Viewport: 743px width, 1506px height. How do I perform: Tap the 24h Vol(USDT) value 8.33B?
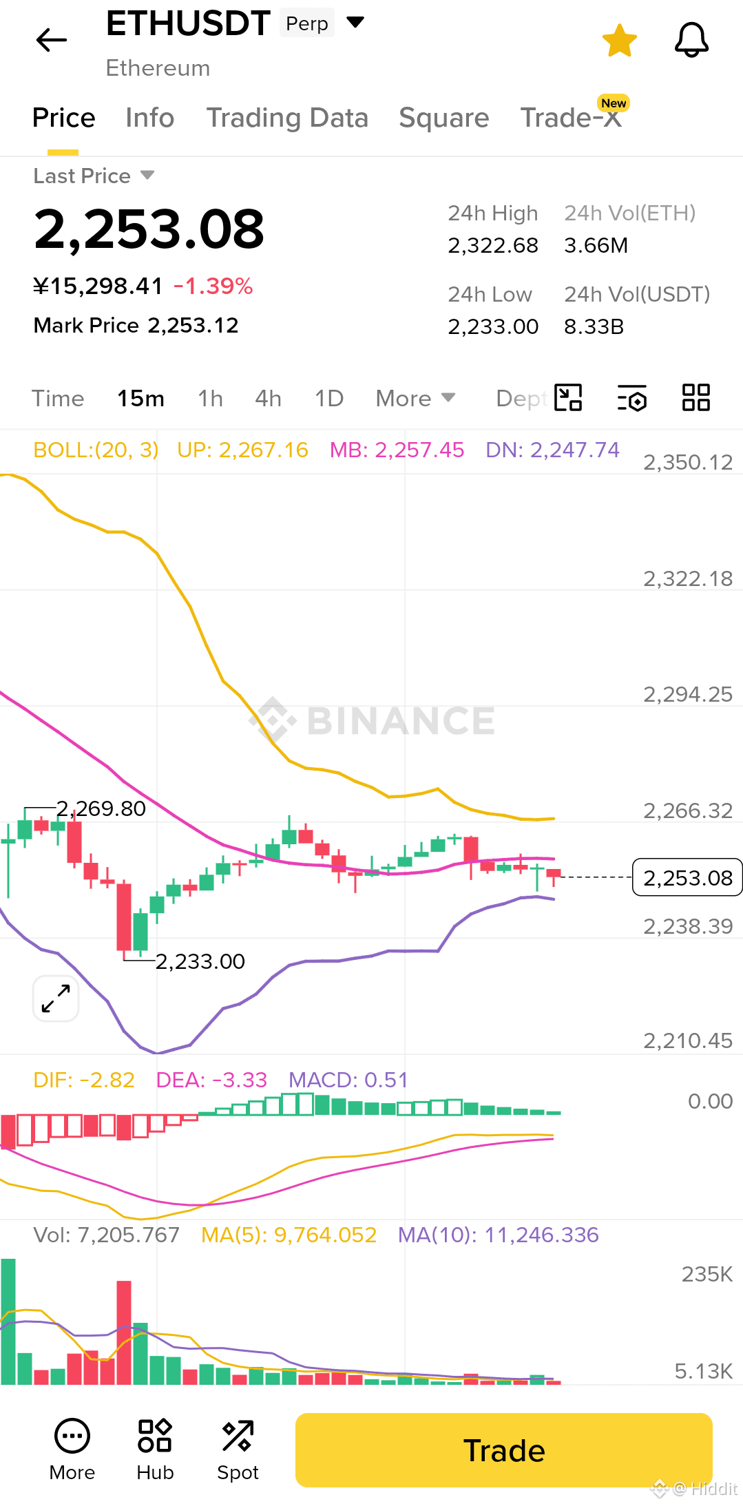[x=594, y=326]
